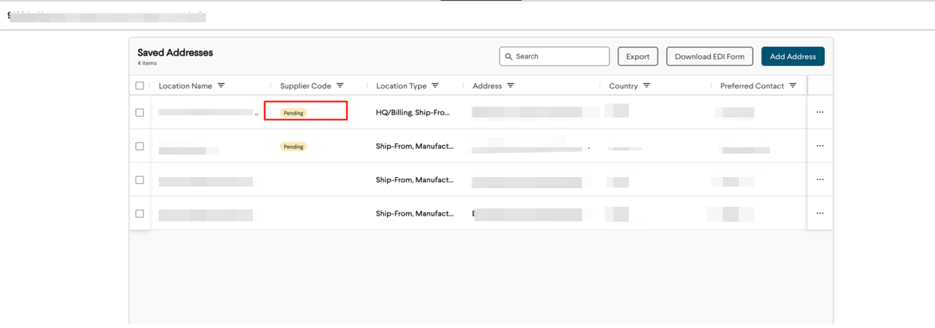Open actions menu for second Pending row
This screenshot has height=328, width=935.
pyautogui.click(x=820, y=146)
